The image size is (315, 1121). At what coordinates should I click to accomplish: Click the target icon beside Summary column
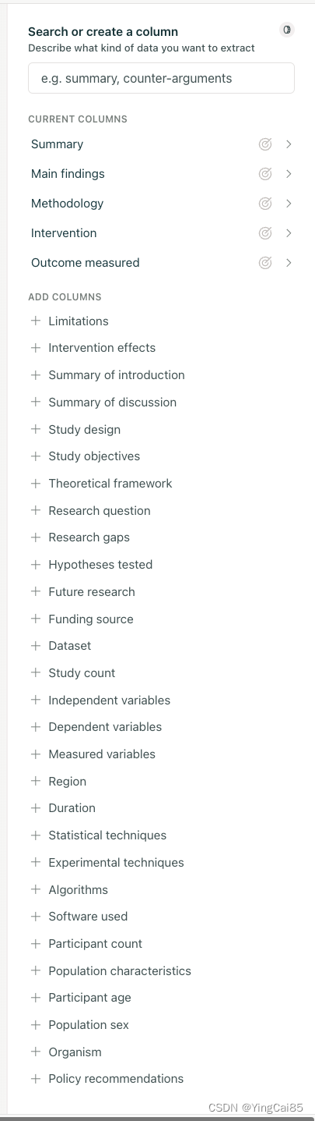click(265, 144)
